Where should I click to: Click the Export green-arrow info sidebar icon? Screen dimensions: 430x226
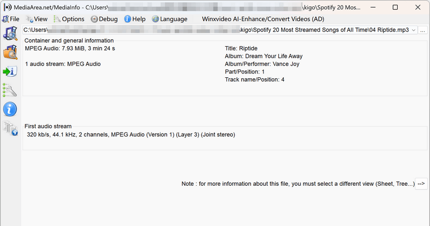[10, 71]
